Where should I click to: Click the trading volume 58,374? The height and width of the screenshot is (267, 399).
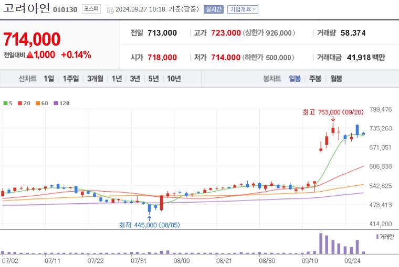(x=353, y=33)
